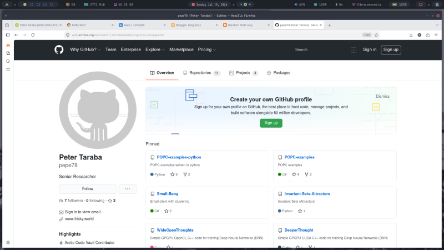Click the system power button icon

[x=421, y=4]
